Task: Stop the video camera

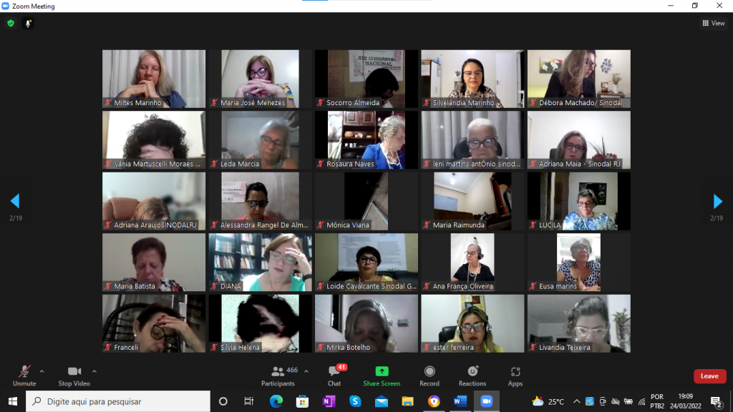Action: tap(74, 375)
